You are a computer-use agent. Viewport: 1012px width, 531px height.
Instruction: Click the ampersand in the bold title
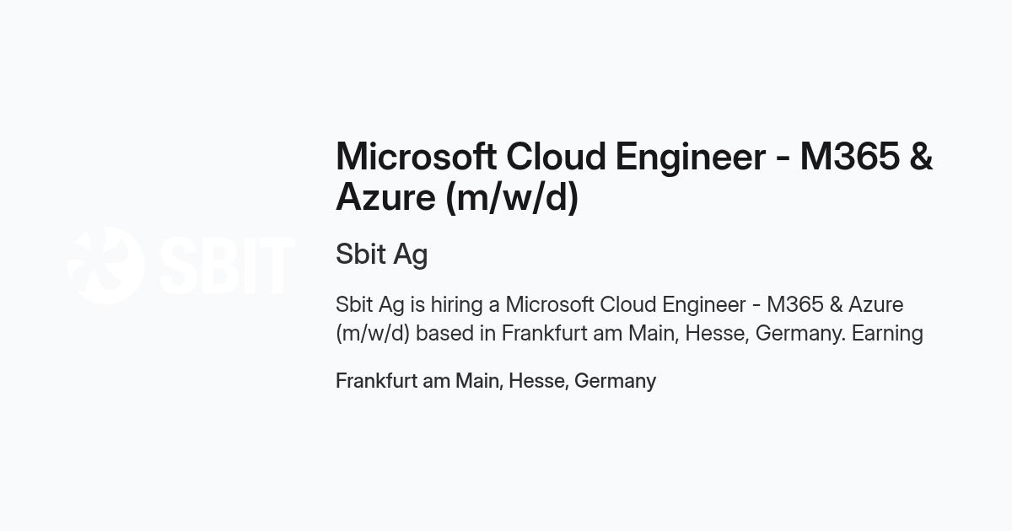point(922,157)
